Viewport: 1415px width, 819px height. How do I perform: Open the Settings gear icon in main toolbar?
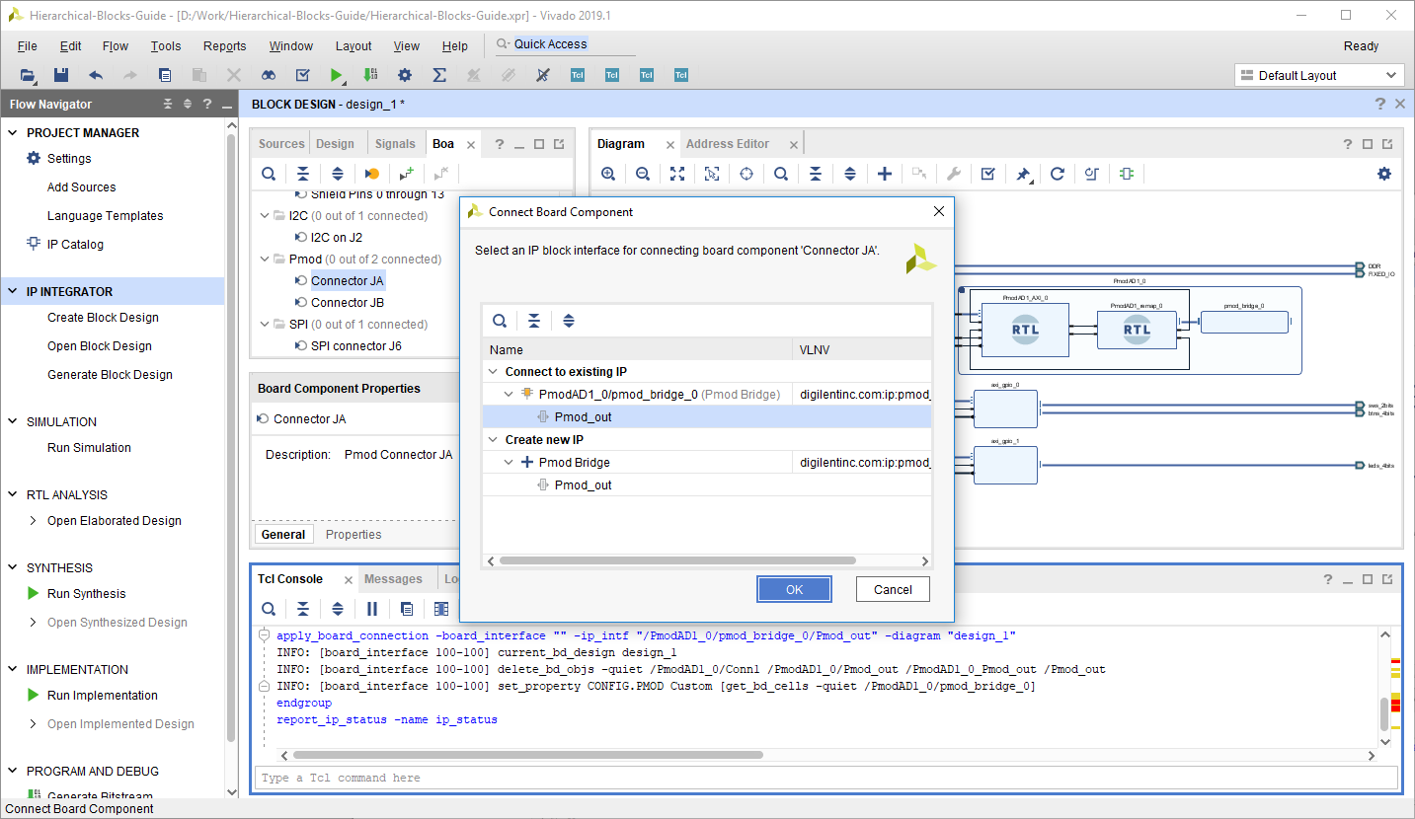(405, 75)
